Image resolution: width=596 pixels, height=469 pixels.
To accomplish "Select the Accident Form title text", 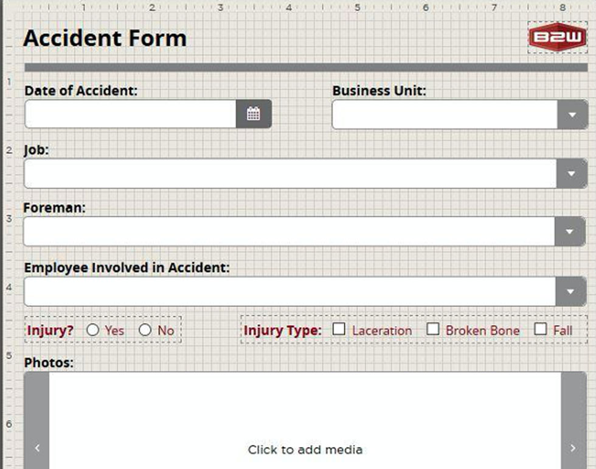I will coord(105,38).
